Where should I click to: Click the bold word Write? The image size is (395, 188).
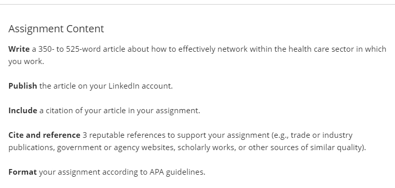pos(19,49)
